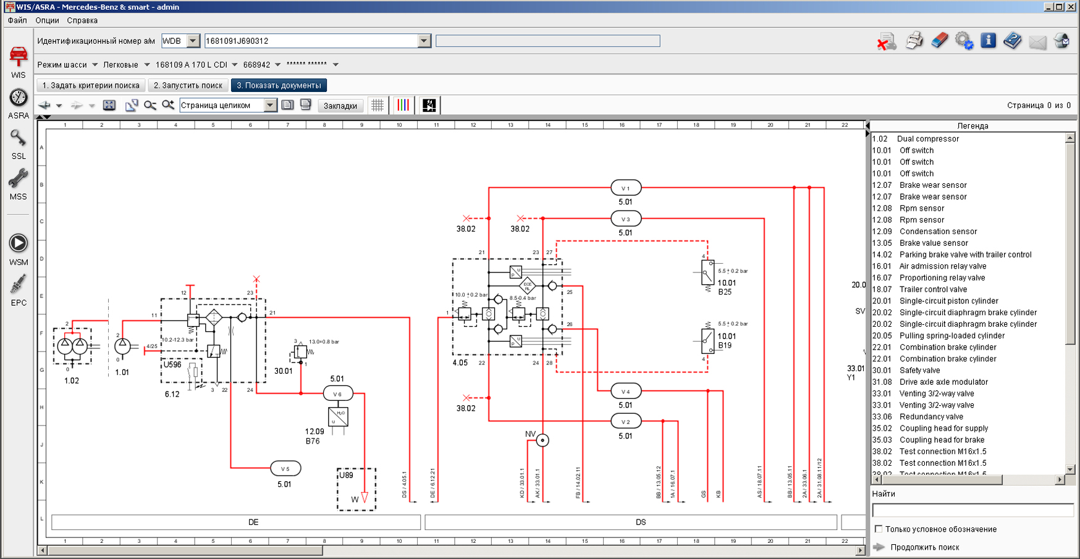Expand the 'Страница целиком' zoom dropdown

pos(270,106)
